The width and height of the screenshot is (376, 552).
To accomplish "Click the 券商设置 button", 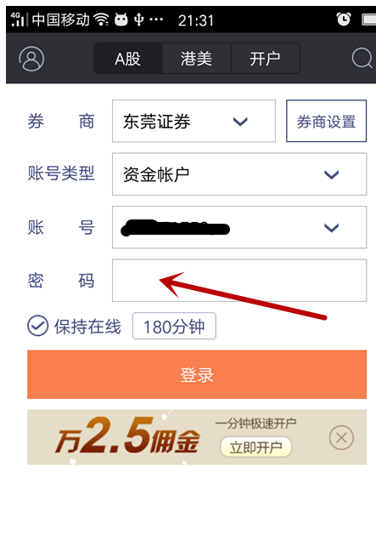I will [x=326, y=121].
